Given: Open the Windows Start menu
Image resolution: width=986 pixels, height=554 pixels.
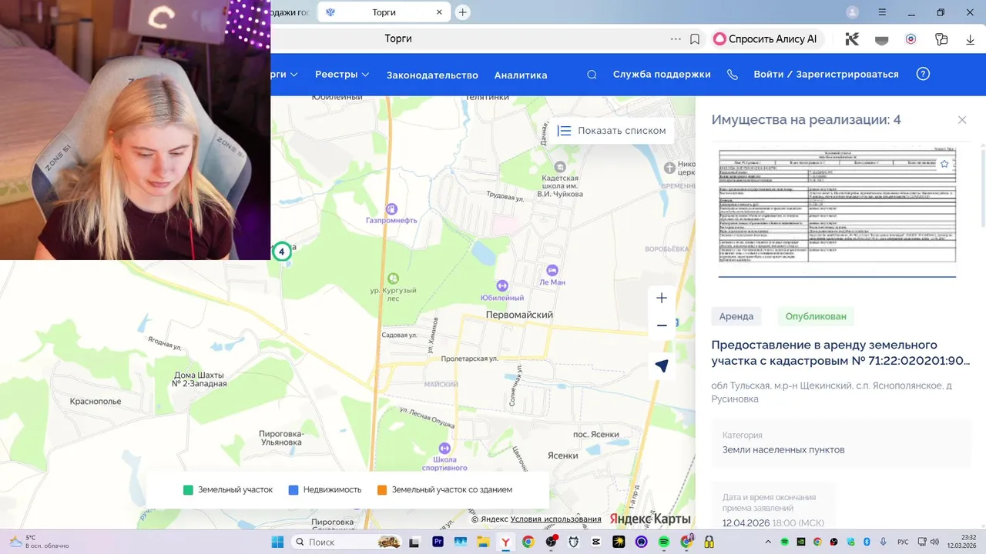Looking at the screenshot, I should 277,542.
